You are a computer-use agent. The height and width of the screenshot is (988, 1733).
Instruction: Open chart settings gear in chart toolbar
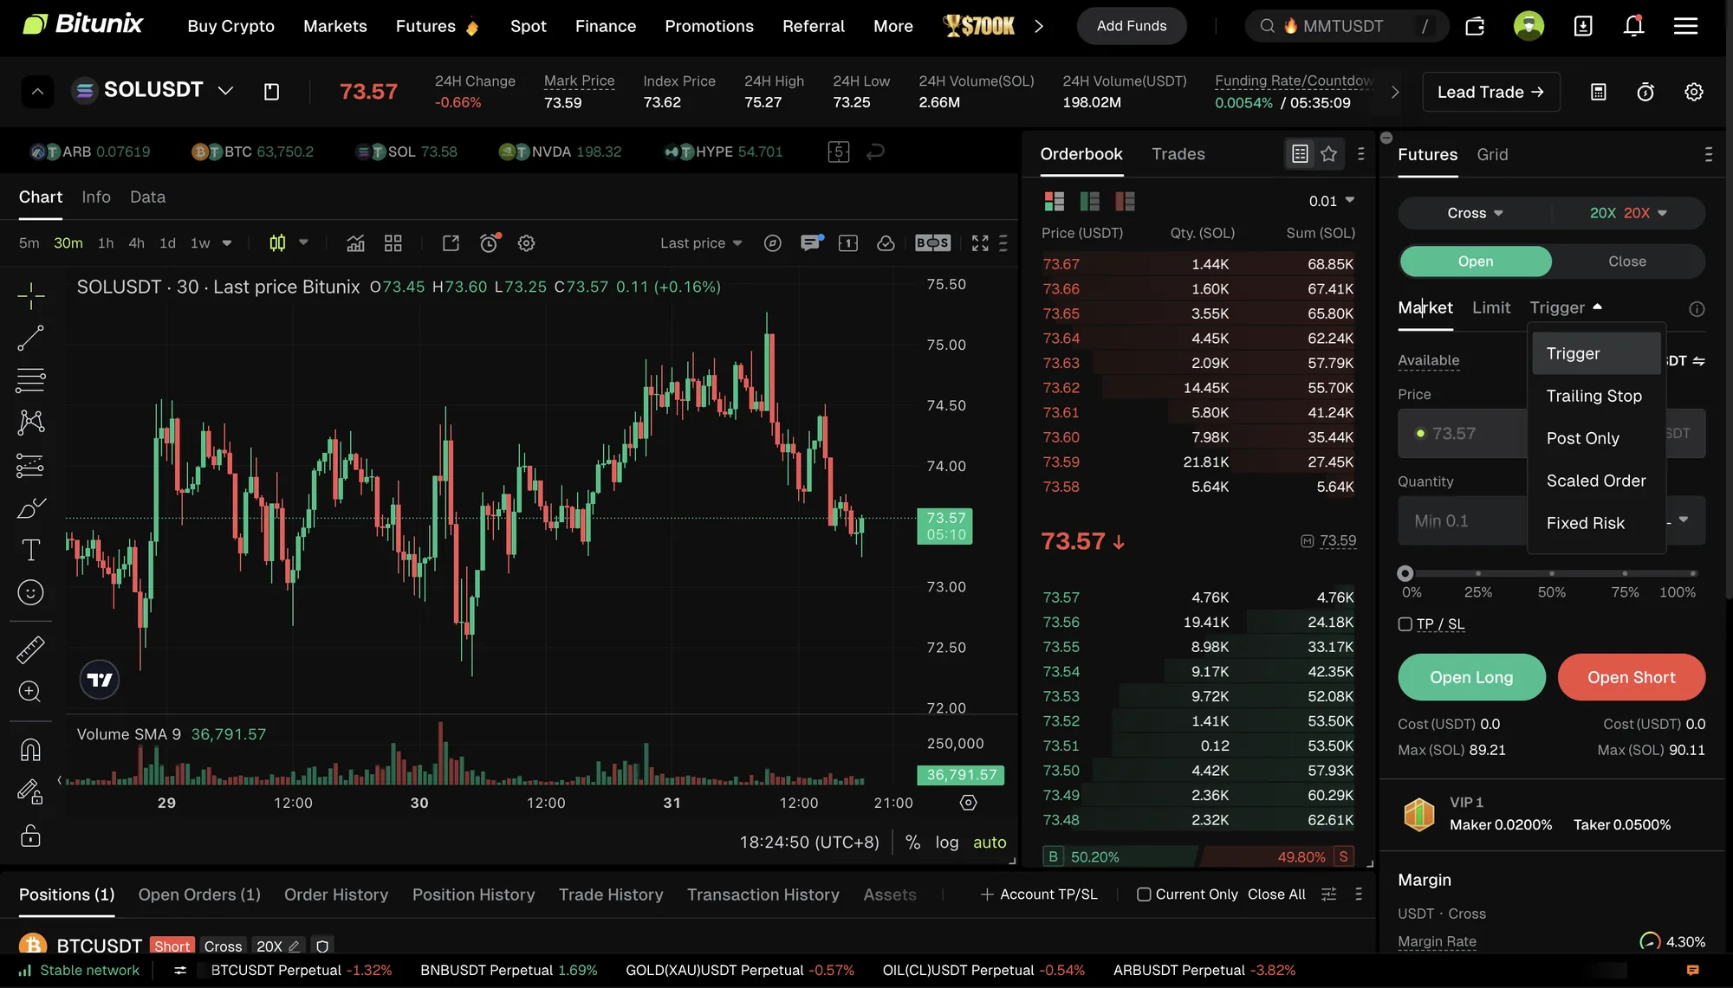[526, 243]
